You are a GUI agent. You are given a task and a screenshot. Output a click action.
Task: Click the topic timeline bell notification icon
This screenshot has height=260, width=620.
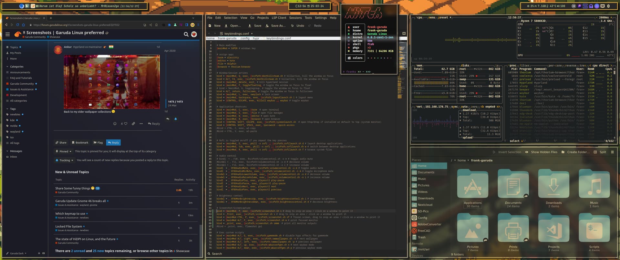(176, 119)
